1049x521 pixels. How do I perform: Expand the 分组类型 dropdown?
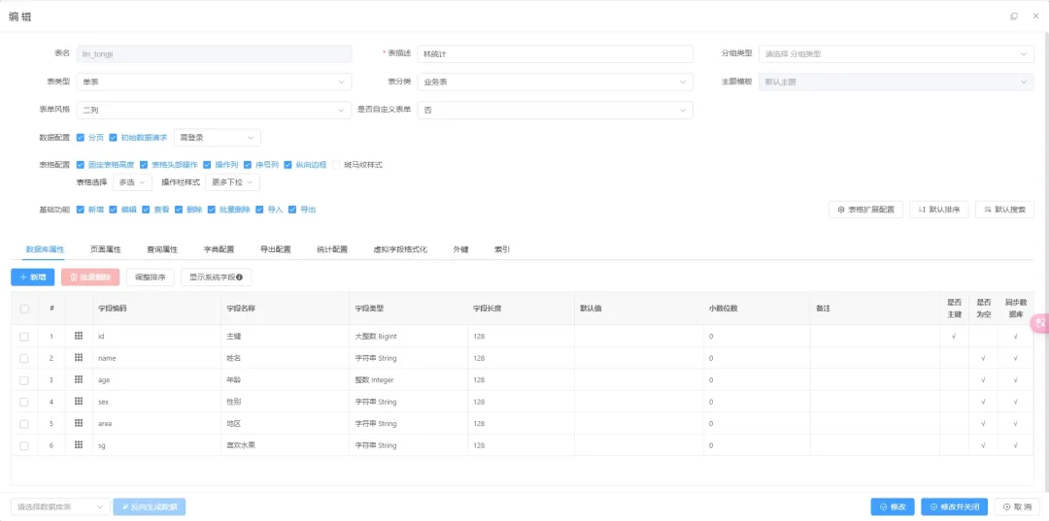[897, 54]
